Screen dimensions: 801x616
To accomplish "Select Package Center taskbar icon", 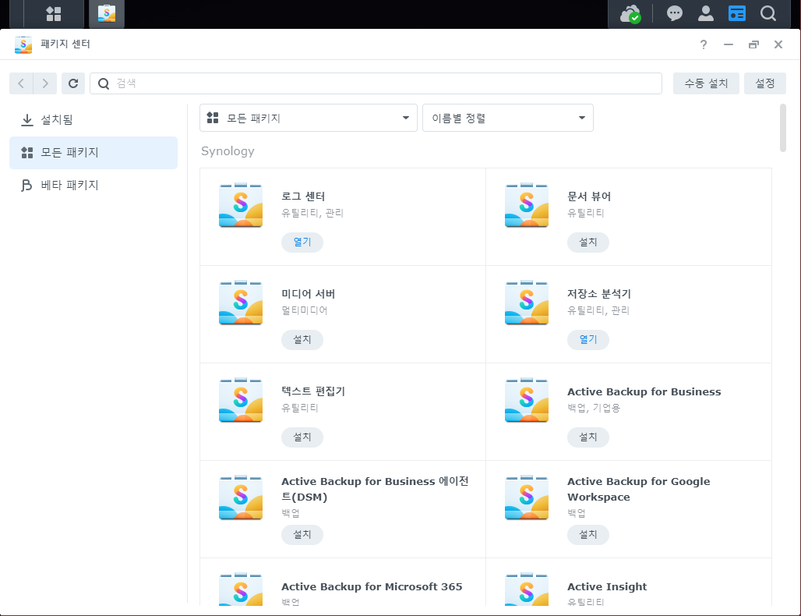I will pyautogui.click(x=107, y=14).
